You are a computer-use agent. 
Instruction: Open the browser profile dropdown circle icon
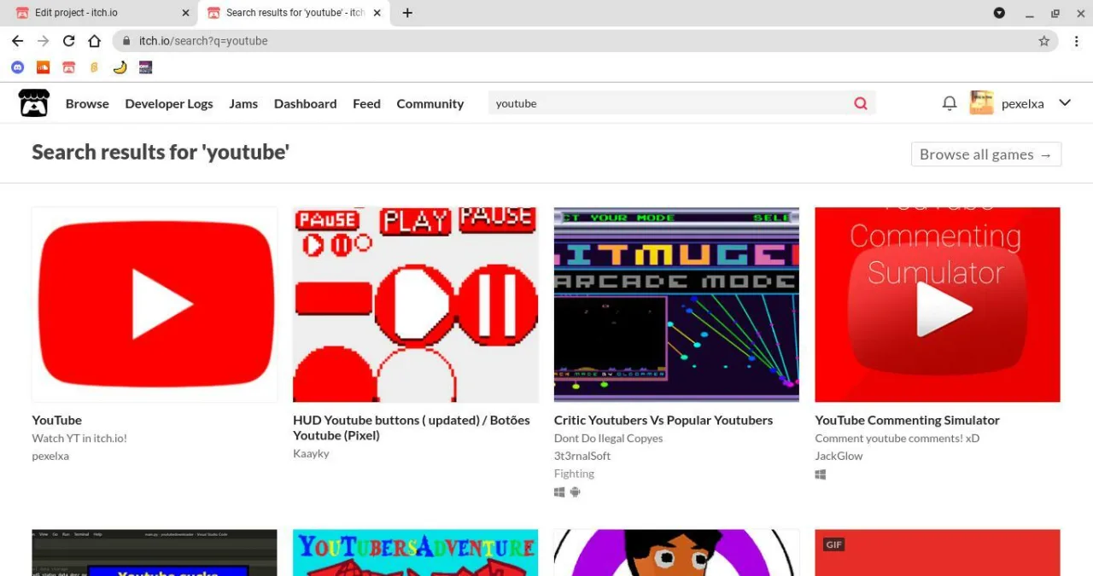click(x=999, y=13)
